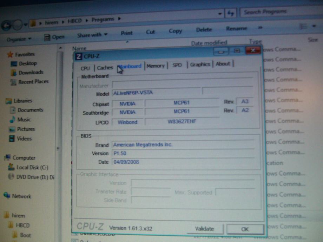The height and width of the screenshot is (242, 323).
Task: Click the Validate button
Action: [x=205, y=229]
